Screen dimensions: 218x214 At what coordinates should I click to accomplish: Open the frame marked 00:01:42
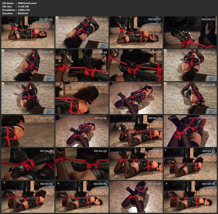pyautogui.click(x=82, y=164)
